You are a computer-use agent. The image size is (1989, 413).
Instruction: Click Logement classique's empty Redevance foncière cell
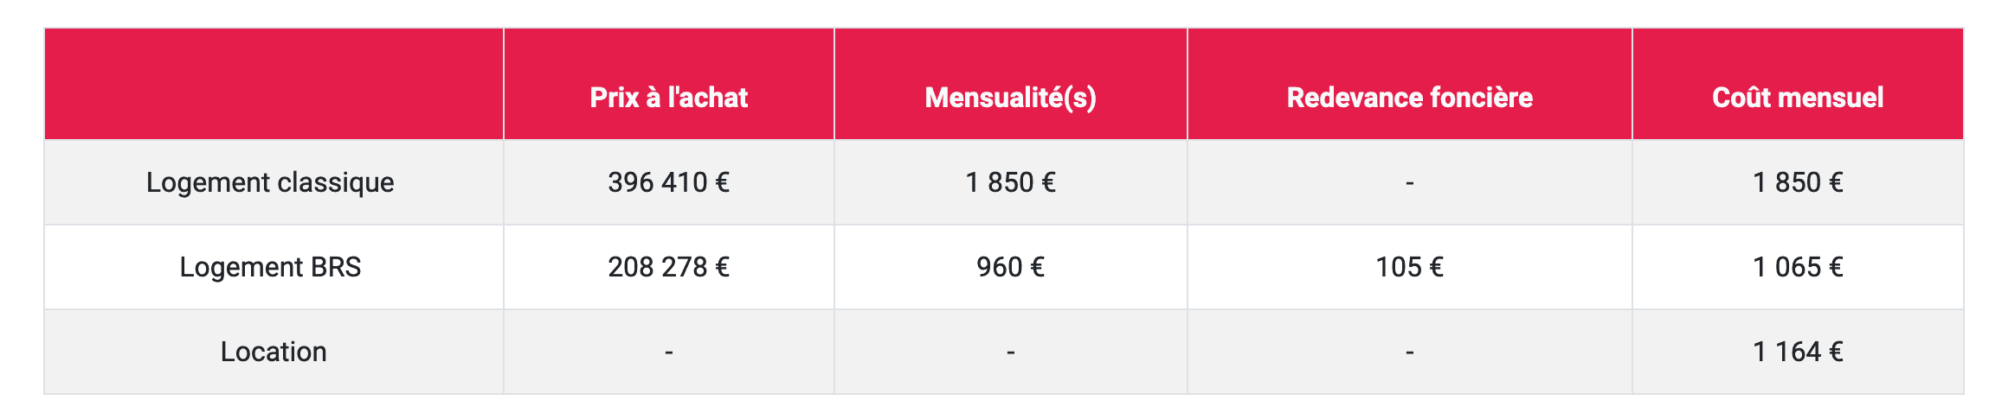[x=1409, y=182]
